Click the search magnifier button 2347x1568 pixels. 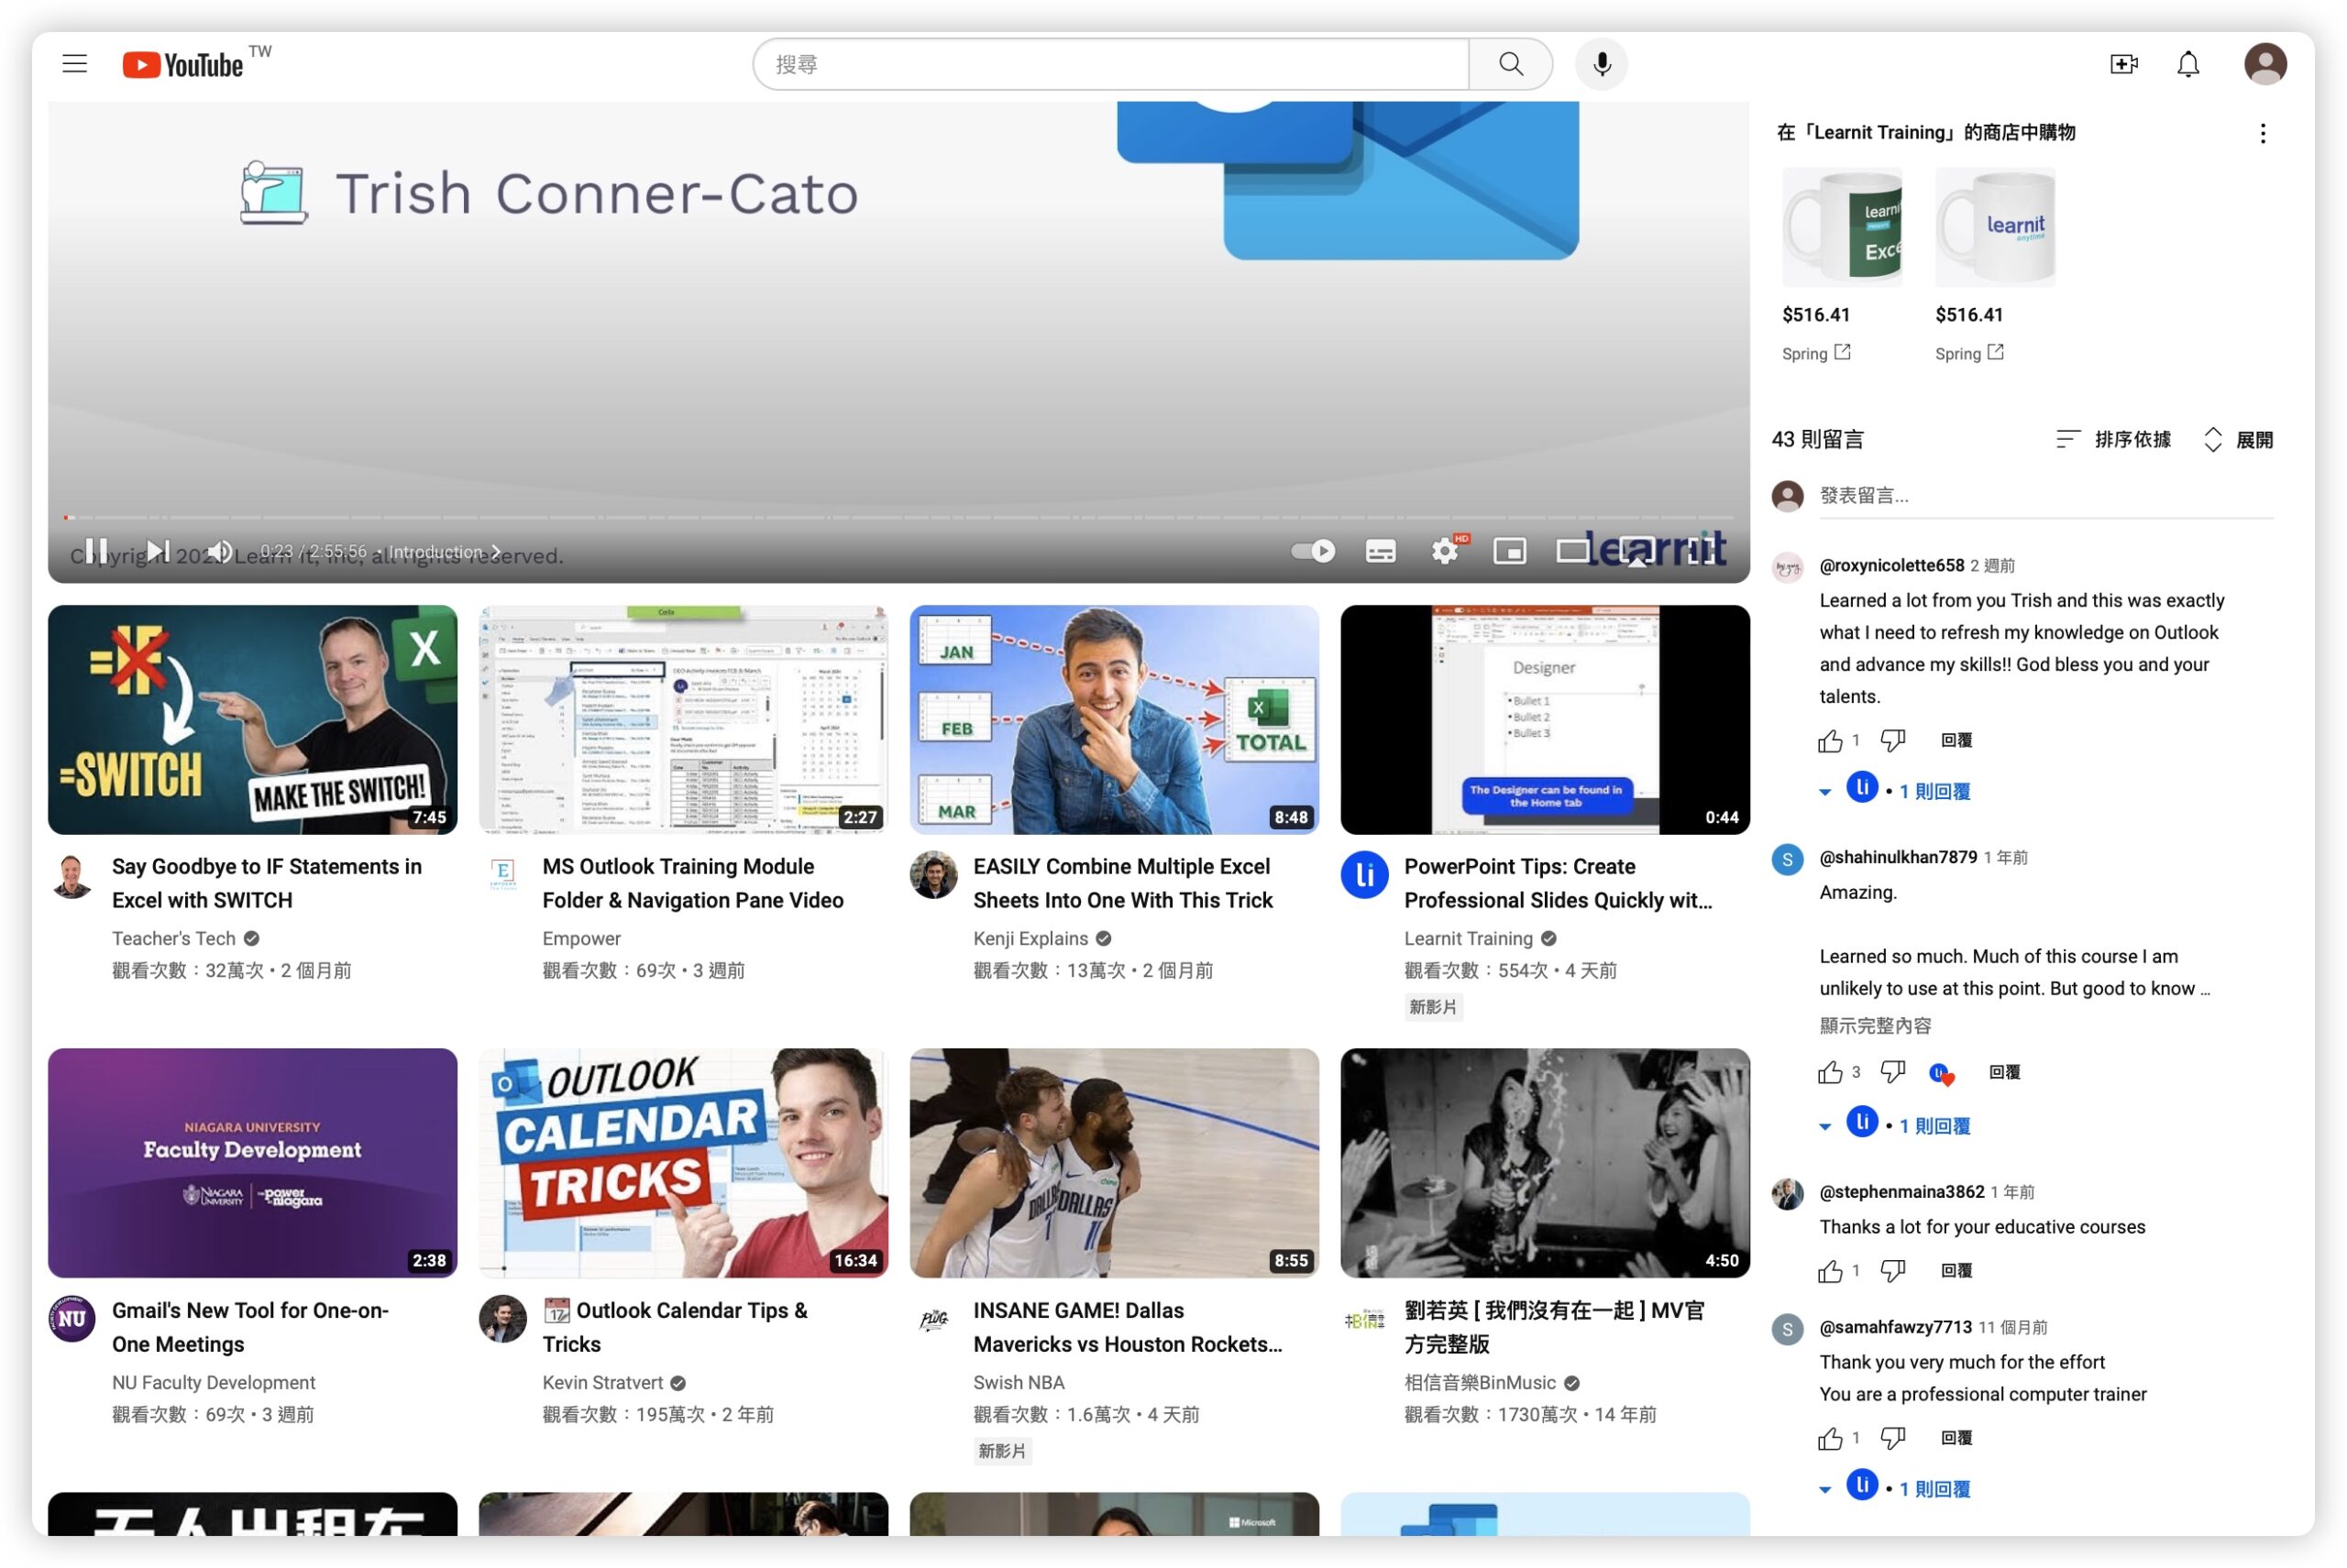1511,64
